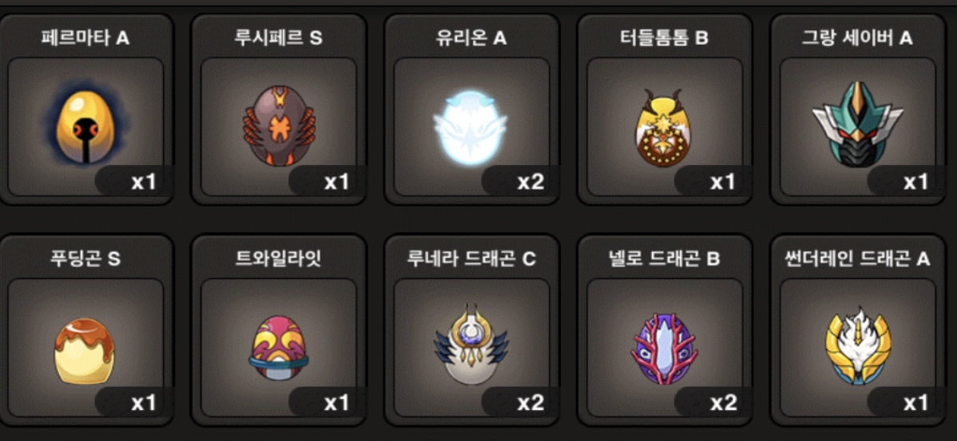Pick the 썬더레인 드래곤 A gold-white egg
This screenshot has height=441, width=957.
(x=857, y=346)
